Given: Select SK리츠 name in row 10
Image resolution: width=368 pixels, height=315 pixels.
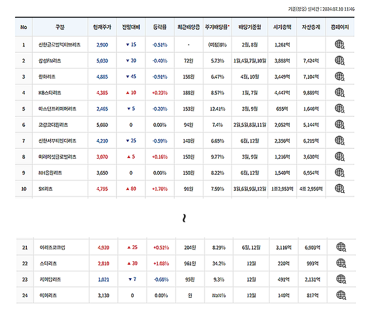Looking at the screenshot, I should coord(46,189).
